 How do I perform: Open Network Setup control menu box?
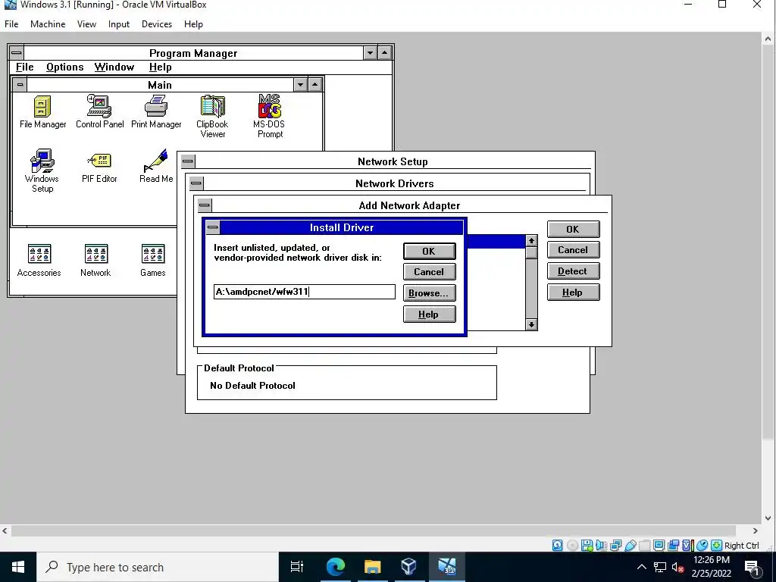coord(188,161)
